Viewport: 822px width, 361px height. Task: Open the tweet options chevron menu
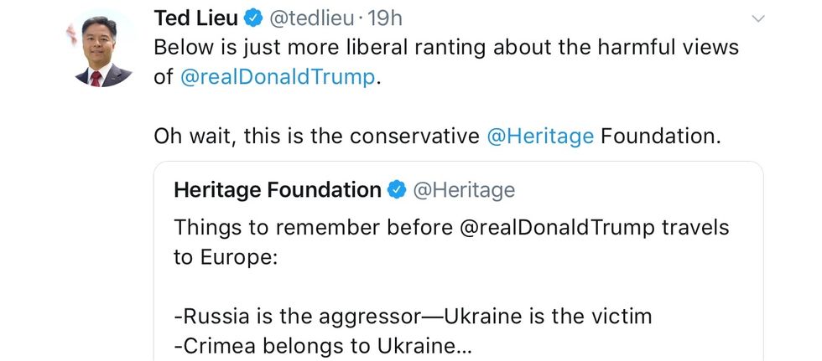coord(758,18)
